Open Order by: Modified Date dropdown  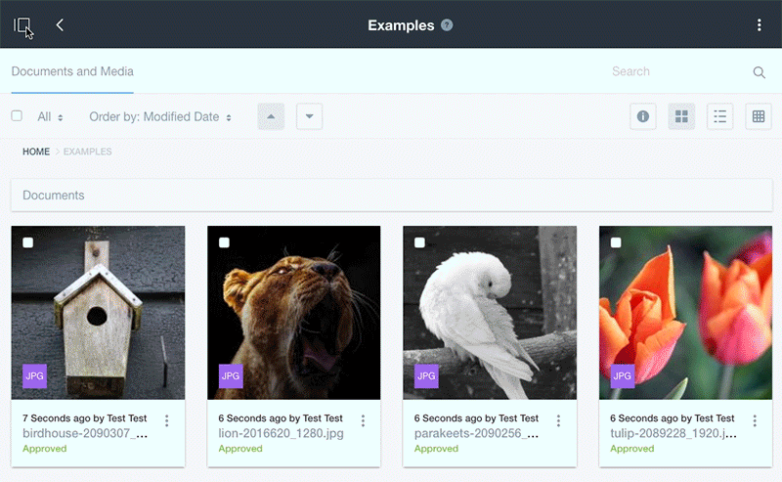coord(160,116)
